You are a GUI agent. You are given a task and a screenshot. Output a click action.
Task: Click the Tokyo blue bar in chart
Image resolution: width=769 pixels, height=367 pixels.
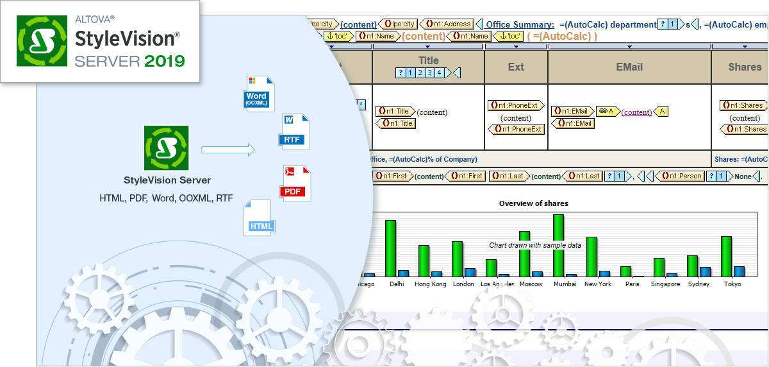click(x=739, y=271)
